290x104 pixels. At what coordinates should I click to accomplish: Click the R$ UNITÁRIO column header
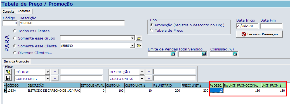[167, 85]
